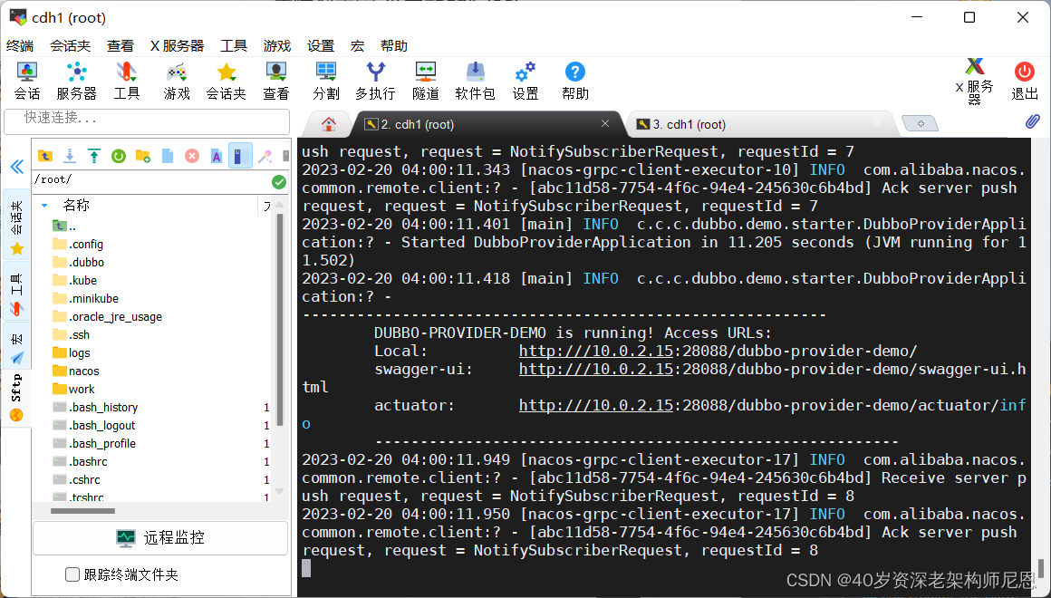The width and height of the screenshot is (1051, 598).
Task: Select the 会话夹 vertical sidebar tab
Action: (x=16, y=226)
